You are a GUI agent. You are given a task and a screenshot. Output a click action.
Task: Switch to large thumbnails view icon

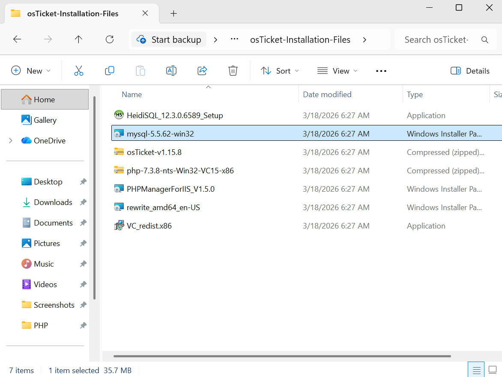[493, 370]
